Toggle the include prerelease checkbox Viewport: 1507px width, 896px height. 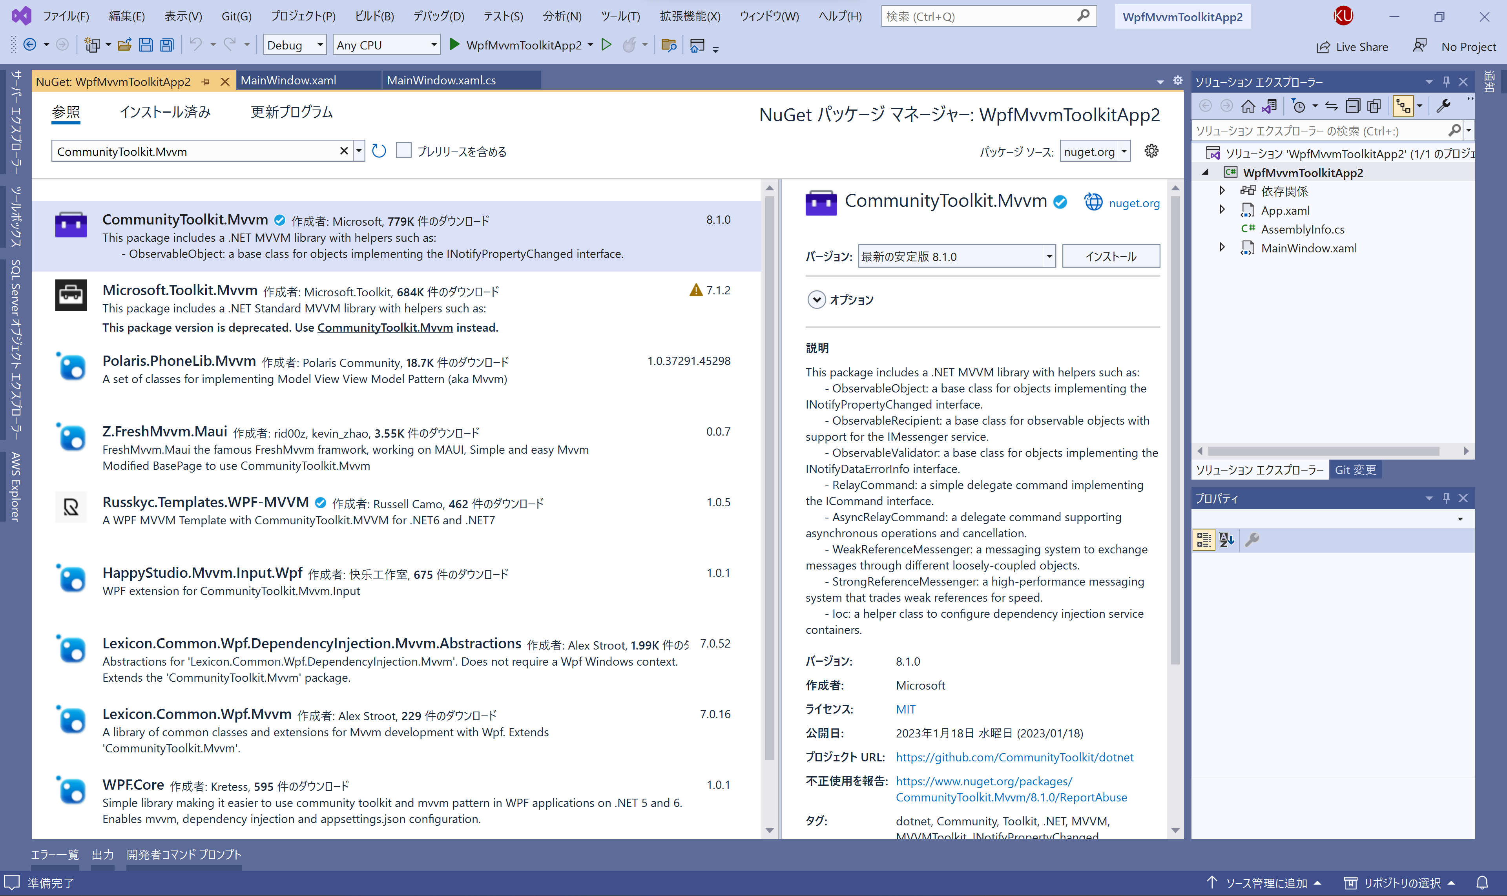tap(403, 150)
